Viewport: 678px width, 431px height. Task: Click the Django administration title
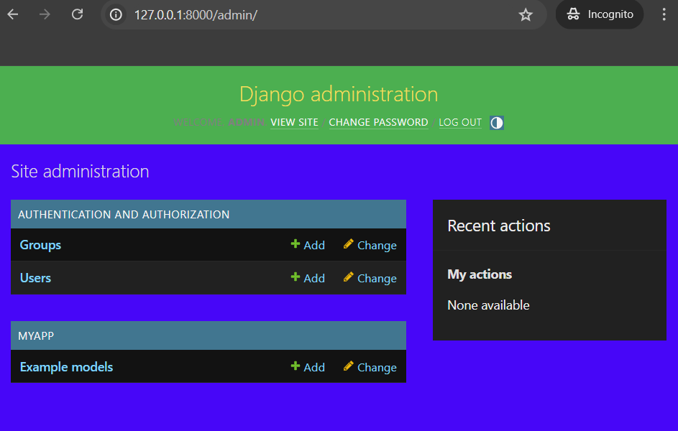click(339, 94)
